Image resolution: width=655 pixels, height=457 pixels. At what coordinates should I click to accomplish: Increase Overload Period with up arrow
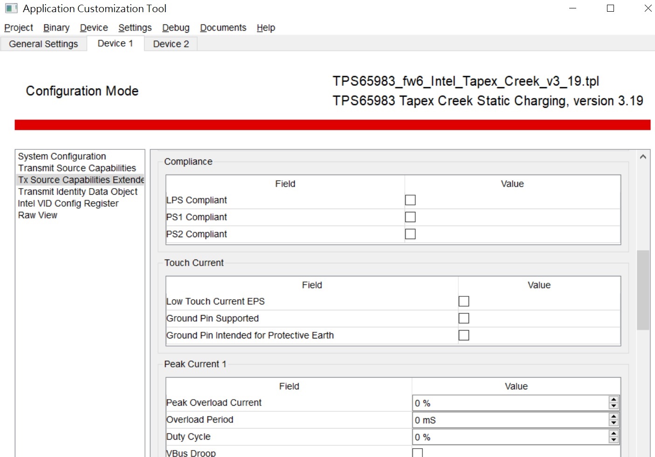[614, 416]
